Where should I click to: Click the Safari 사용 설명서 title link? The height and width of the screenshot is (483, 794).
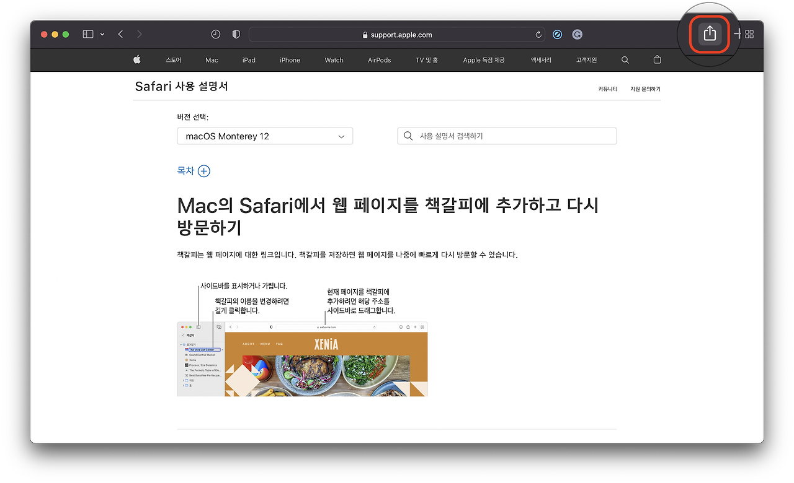pos(181,86)
